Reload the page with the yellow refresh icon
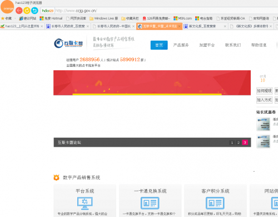The image size is (278, 217). point(27,11)
